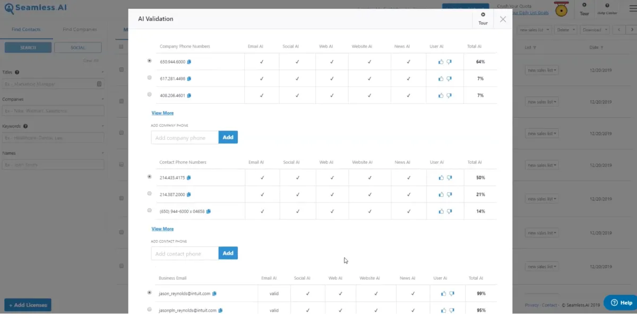637x318 pixels.
Task: Copy the (650) 944-6000 x 04658 number
Action: coord(209,211)
